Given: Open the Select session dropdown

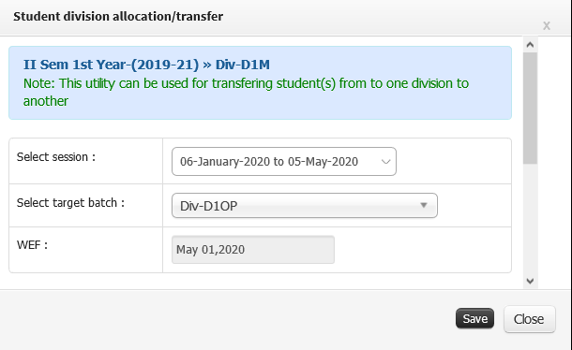Looking at the screenshot, I should (x=284, y=161).
